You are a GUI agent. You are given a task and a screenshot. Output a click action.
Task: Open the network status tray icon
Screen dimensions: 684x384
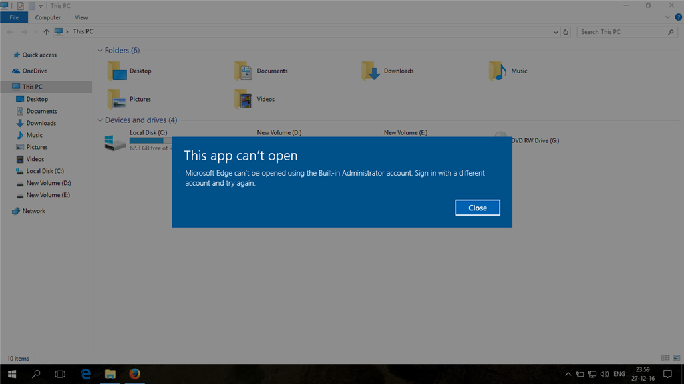point(592,374)
